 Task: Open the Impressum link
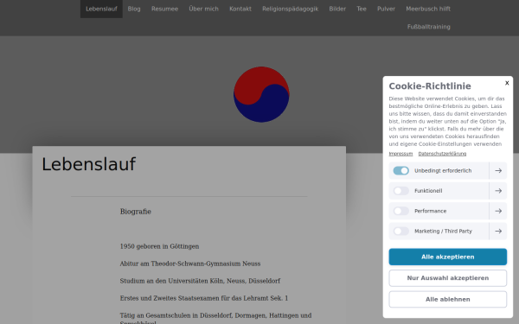click(400, 154)
